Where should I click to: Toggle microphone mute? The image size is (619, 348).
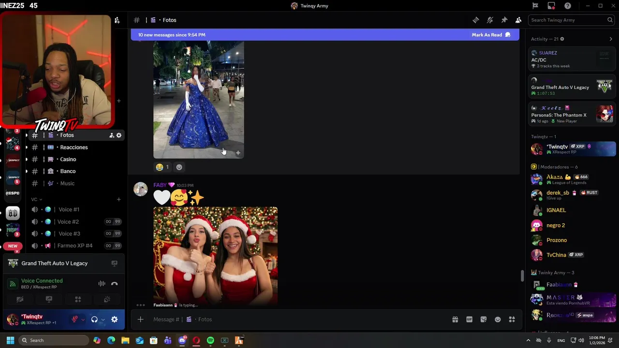[74, 319]
